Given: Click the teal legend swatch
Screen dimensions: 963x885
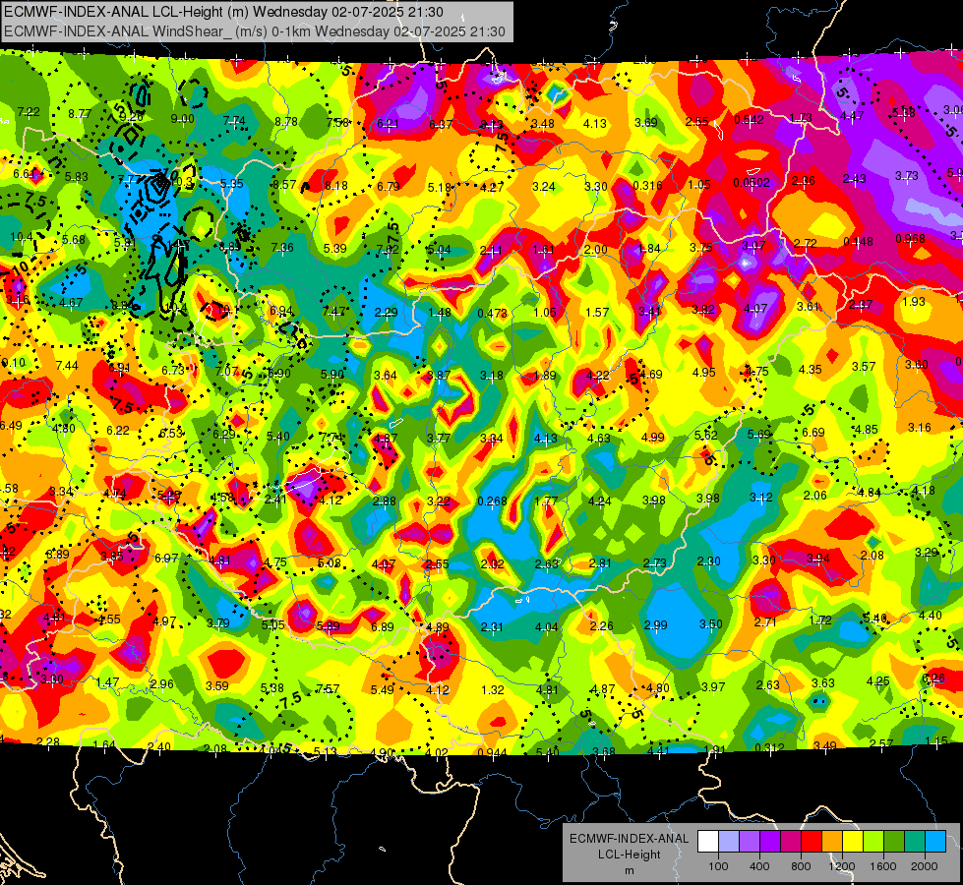Looking at the screenshot, I should [x=914, y=842].
